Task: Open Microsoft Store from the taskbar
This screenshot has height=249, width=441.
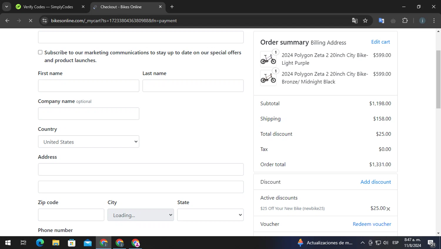Action: (x=72, y=243)
